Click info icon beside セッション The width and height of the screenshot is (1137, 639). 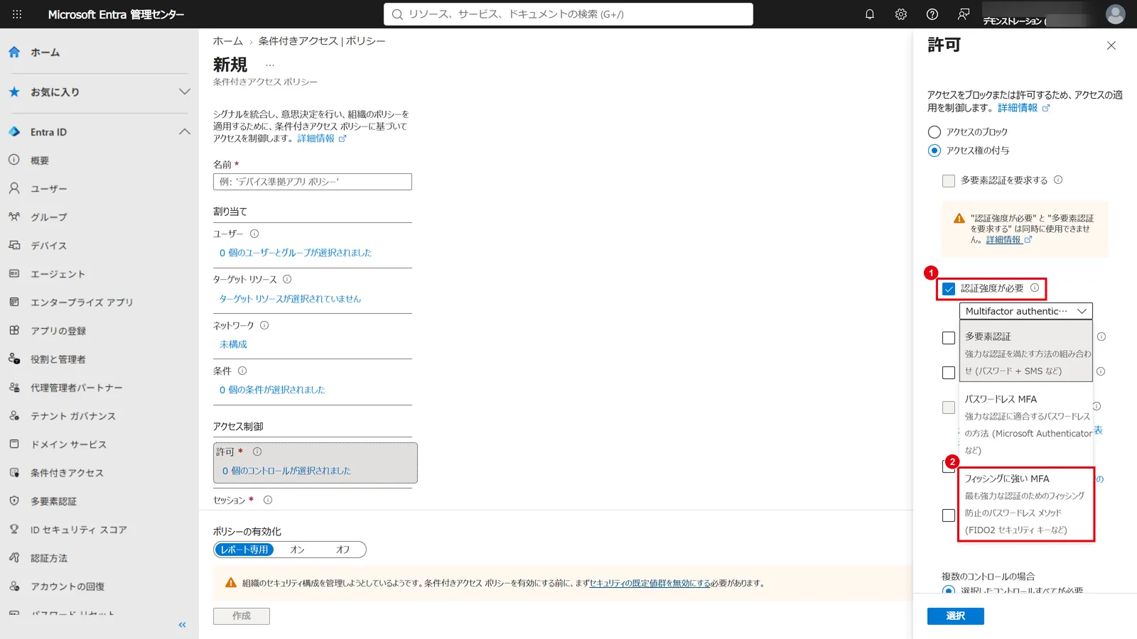(x=268, y=500)
